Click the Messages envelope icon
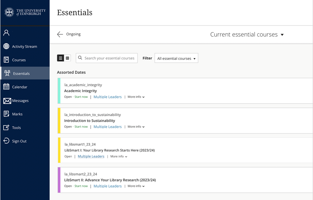313x200 pixels. (x=7, y=101)
